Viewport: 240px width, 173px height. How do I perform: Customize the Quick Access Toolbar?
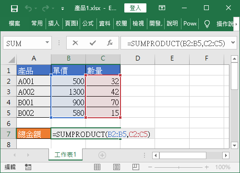[x=63, y=9]
